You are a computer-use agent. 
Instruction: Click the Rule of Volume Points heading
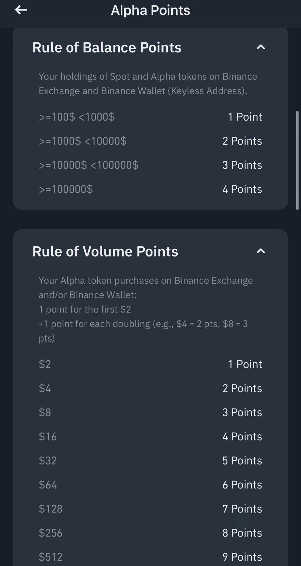(105, 251)
